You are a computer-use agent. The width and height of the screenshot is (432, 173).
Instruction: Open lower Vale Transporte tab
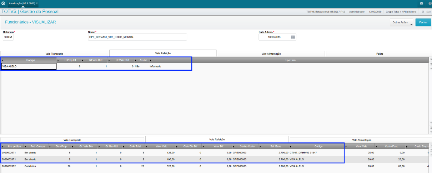(x=72, y=140)
